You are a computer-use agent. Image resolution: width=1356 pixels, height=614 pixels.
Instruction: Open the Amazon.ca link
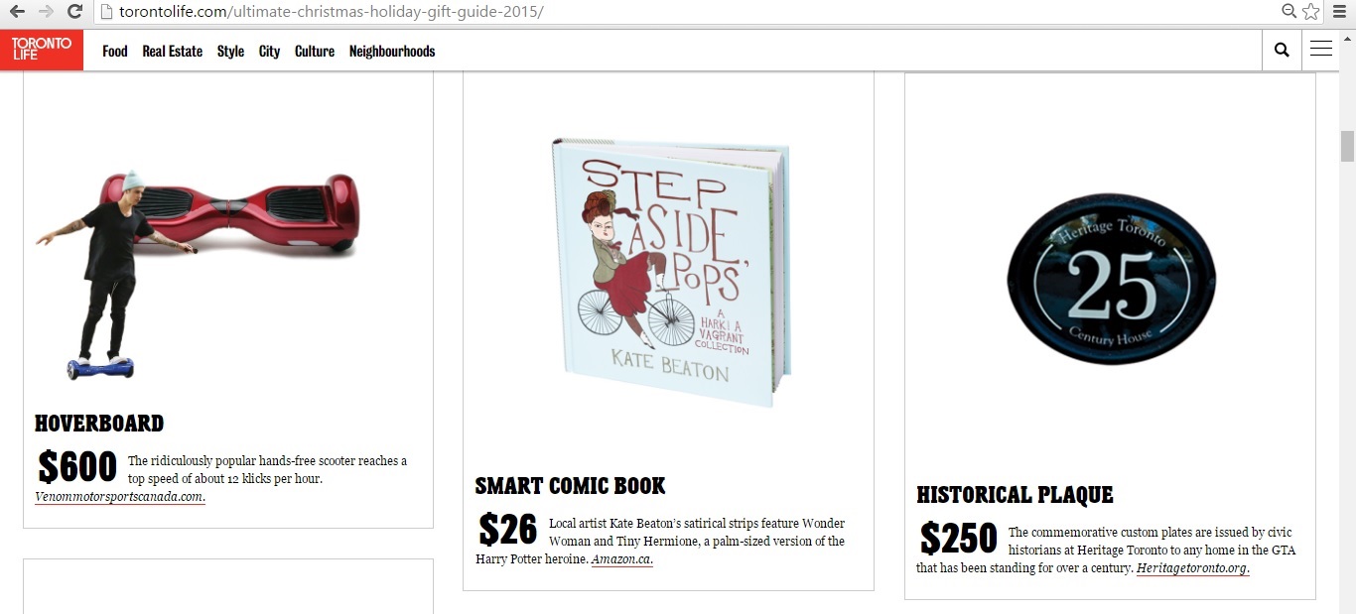point(621,559)
